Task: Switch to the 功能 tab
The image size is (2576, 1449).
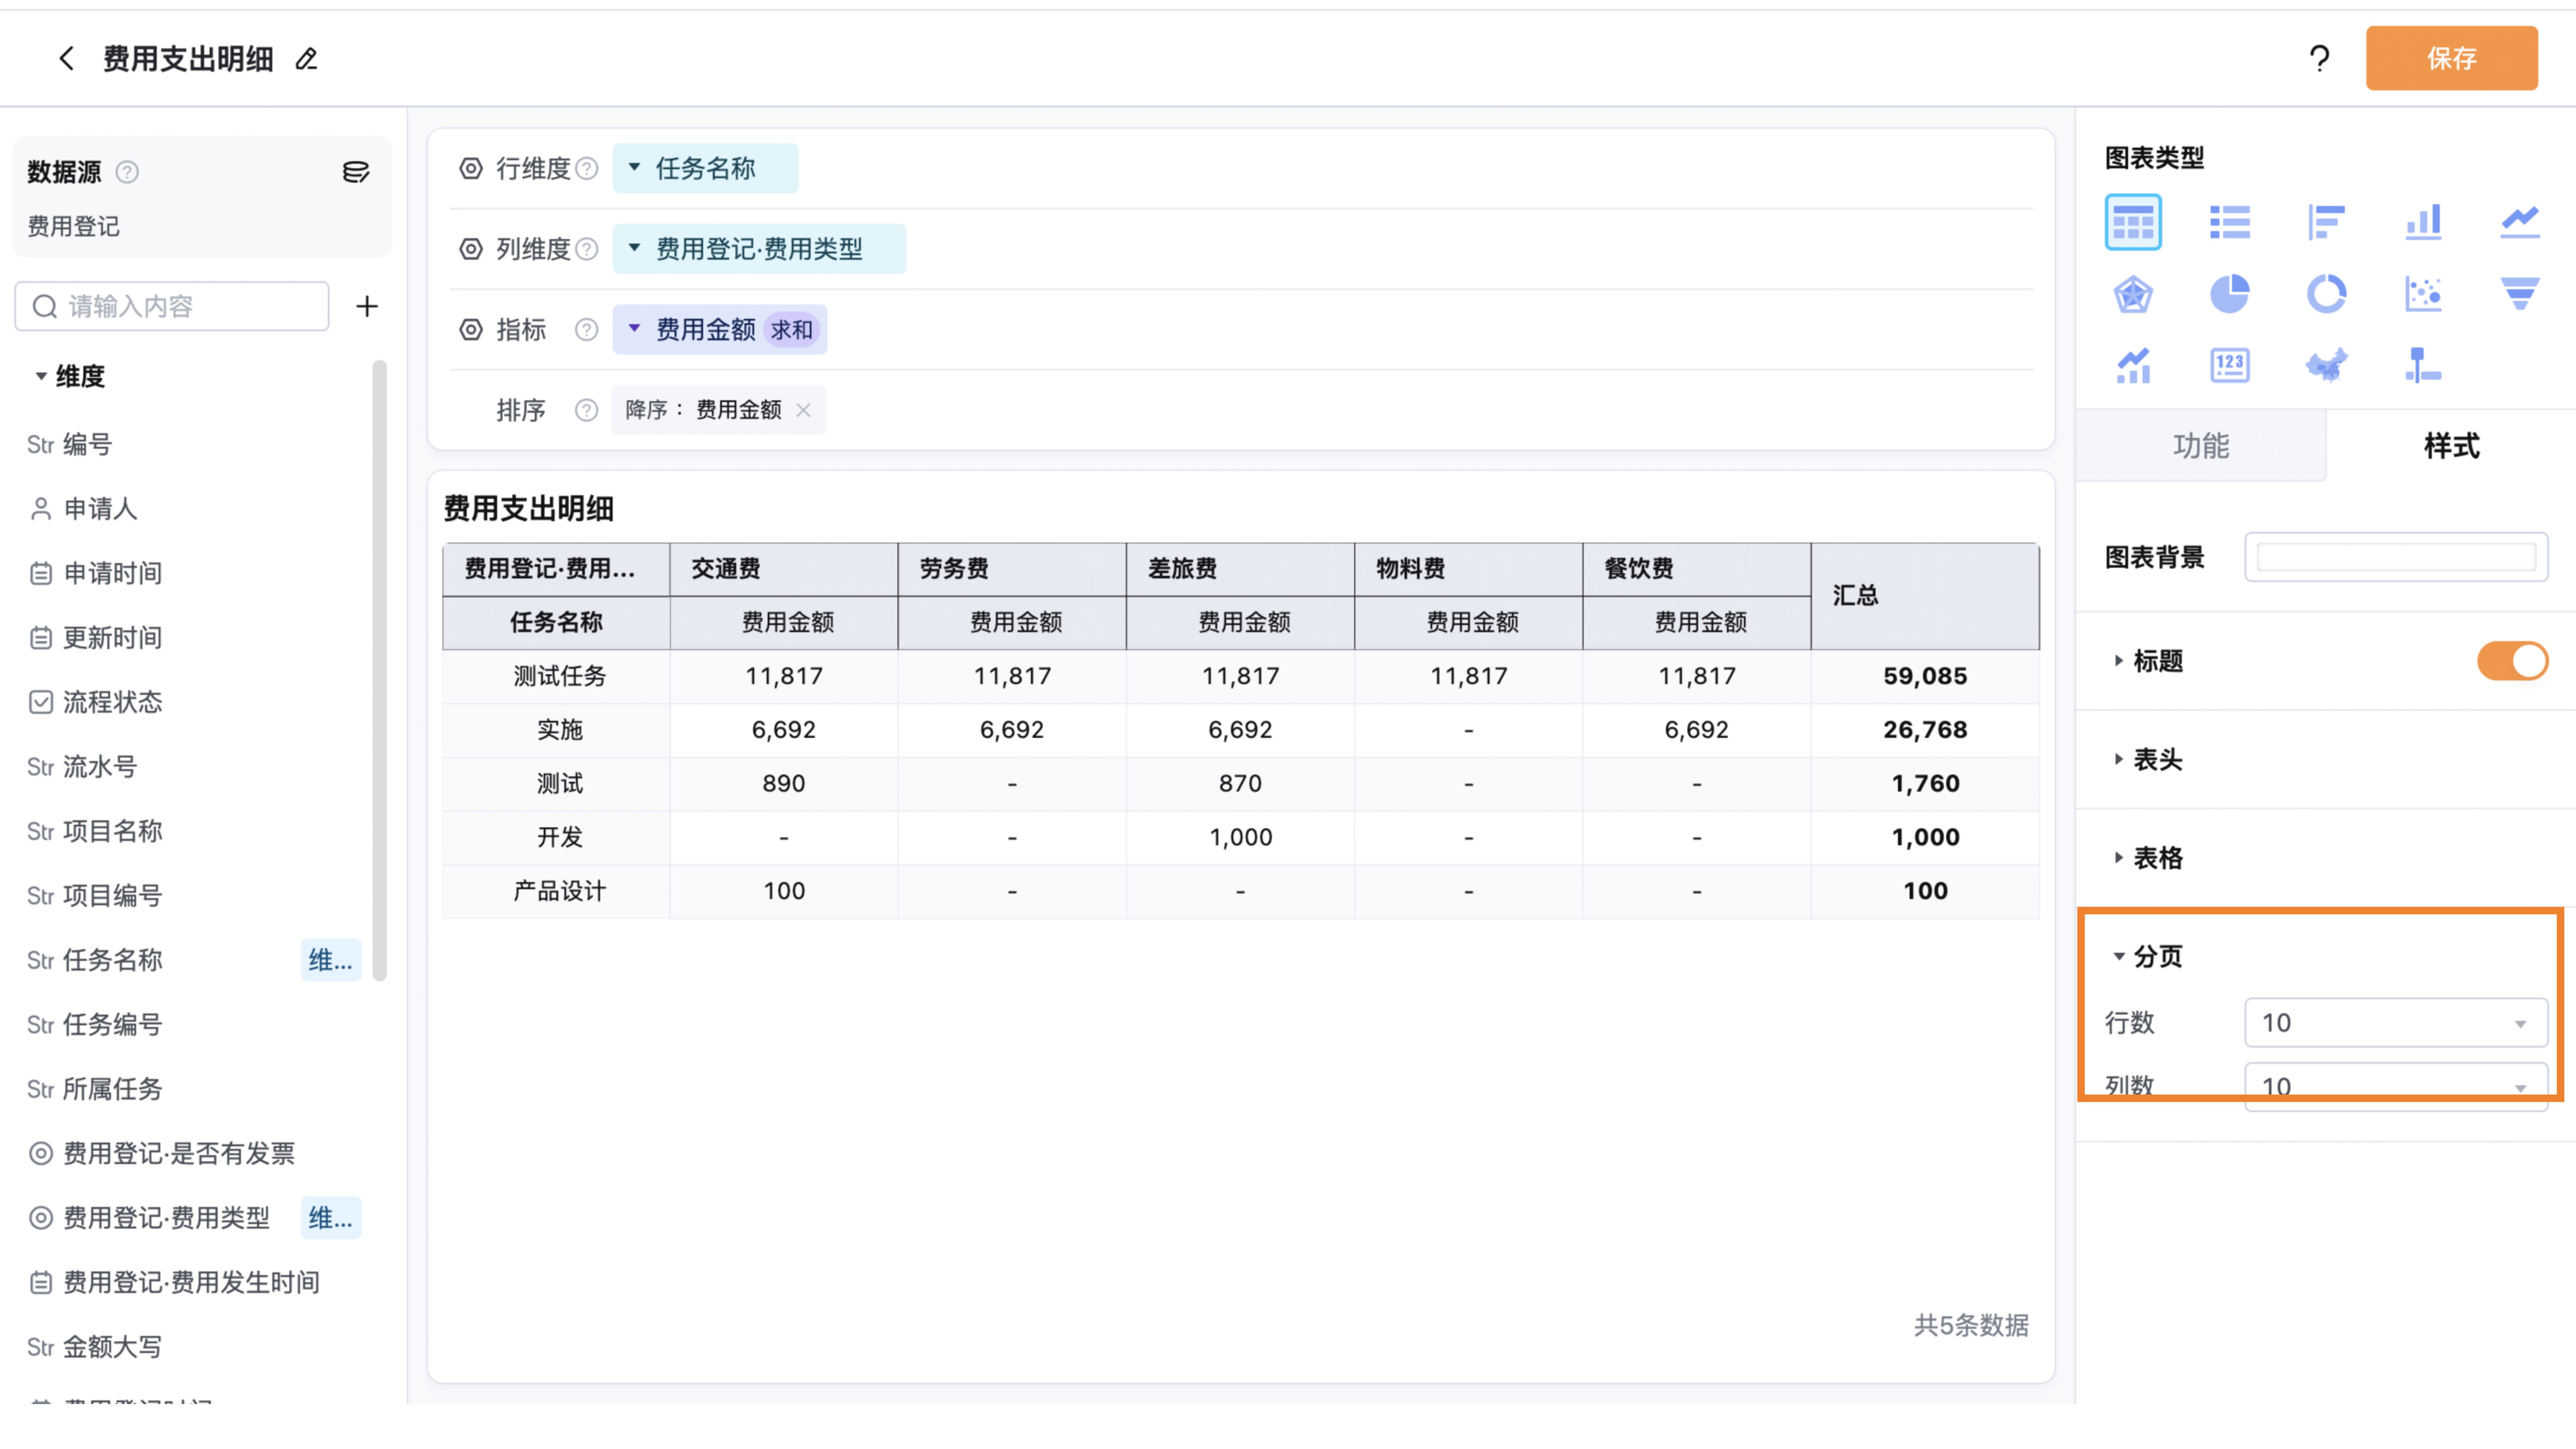Action: click(2201, 446)
